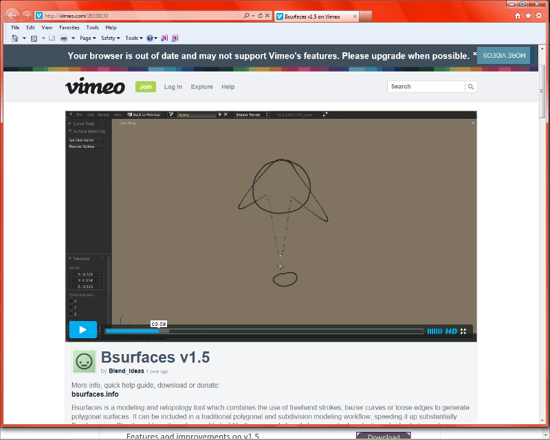Open the Favorites menu
The image size is (550, 440).
click(x=69, y=27)
